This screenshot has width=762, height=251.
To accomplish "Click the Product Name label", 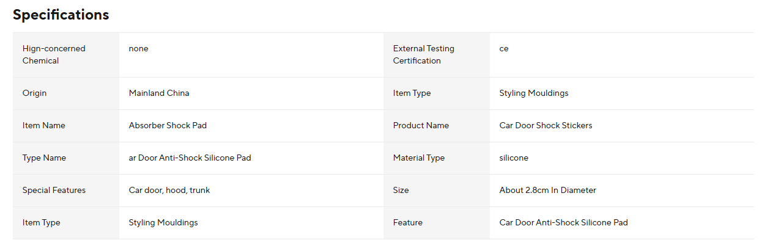I will (421, 126).
